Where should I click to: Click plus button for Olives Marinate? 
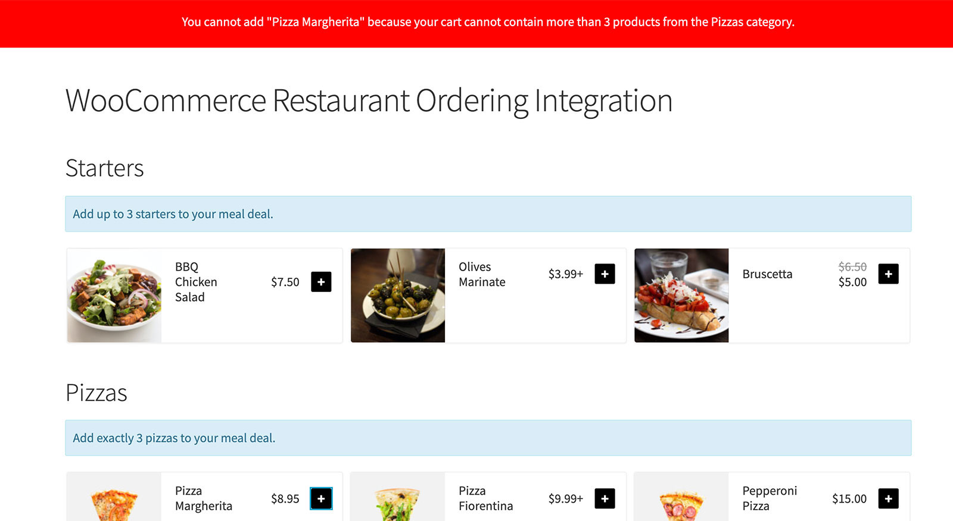click(x=605, y=274)
